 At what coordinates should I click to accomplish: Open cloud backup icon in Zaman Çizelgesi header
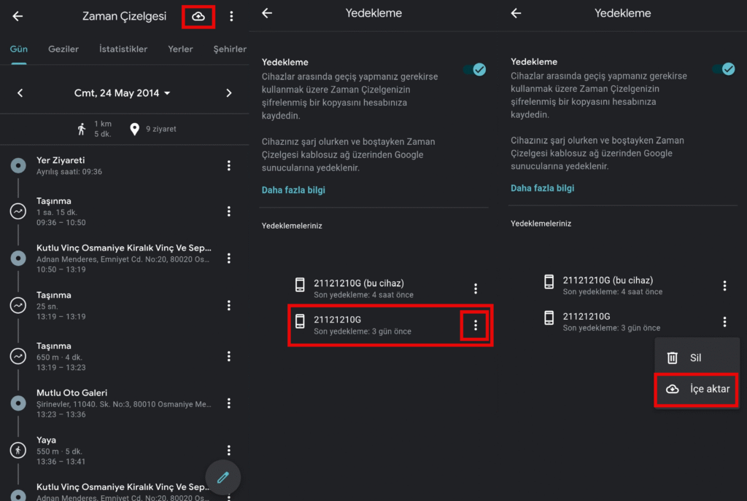pyautogui.click(x=198, y=16)
